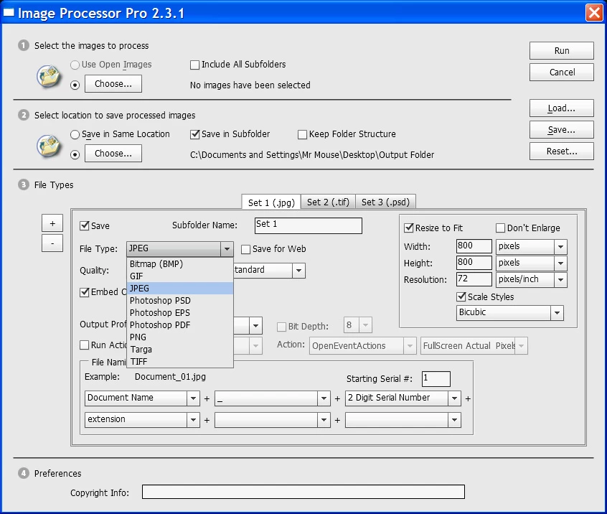Enable Include All Subfolders checkbox
Image resolution: width=607 pixels, height=514 pixels.
(194, 65)
